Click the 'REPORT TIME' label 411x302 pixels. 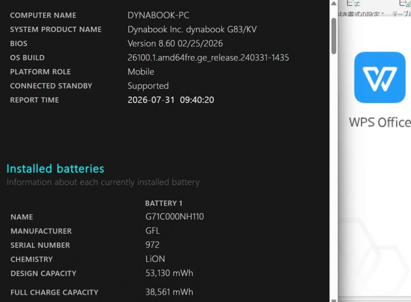coord(35,100)
